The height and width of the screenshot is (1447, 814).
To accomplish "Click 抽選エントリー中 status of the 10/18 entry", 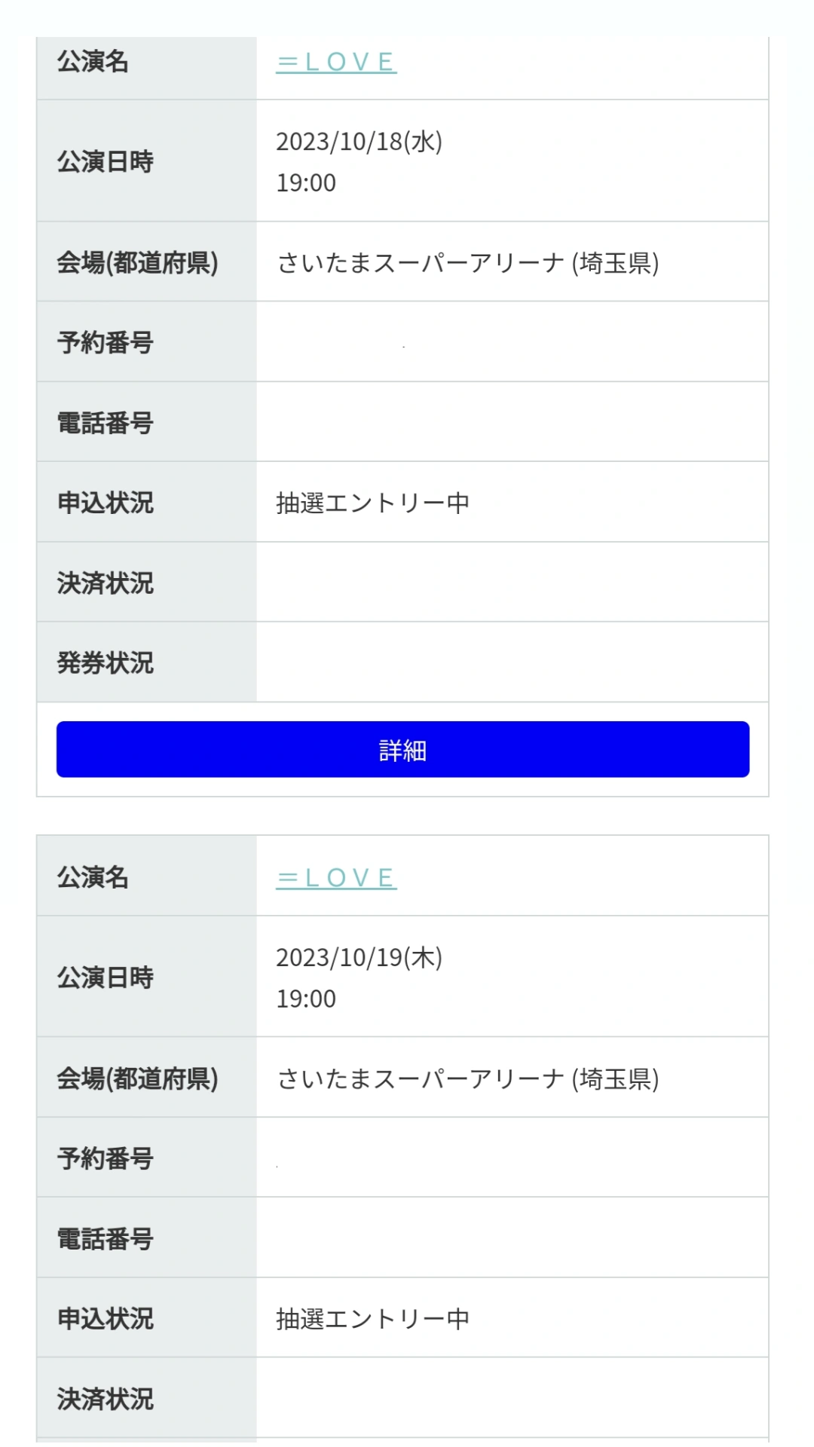I will [373, 503].
